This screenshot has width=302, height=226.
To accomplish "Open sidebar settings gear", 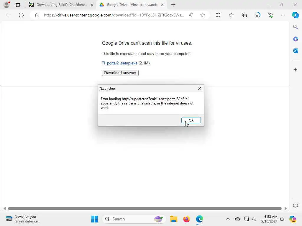I will click(x=296, y=205).
